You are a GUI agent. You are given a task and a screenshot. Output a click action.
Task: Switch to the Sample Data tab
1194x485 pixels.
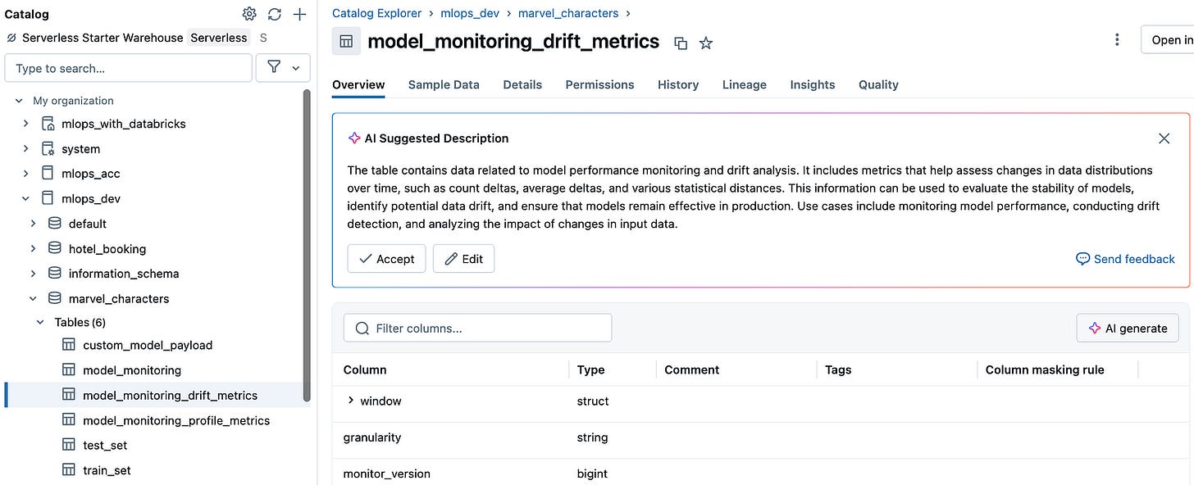click(x=444, y=84)
